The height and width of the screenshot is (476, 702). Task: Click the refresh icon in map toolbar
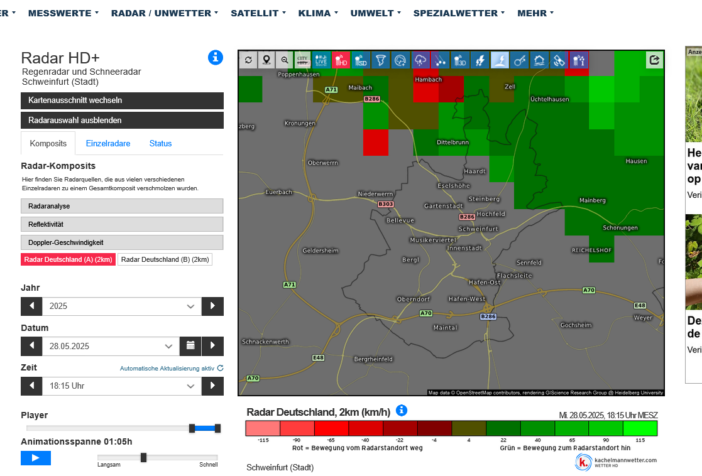(248, 60)
